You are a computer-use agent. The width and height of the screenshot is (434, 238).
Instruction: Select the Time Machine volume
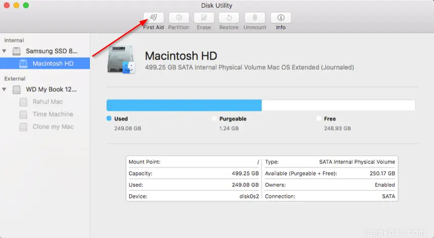(53, 114)
